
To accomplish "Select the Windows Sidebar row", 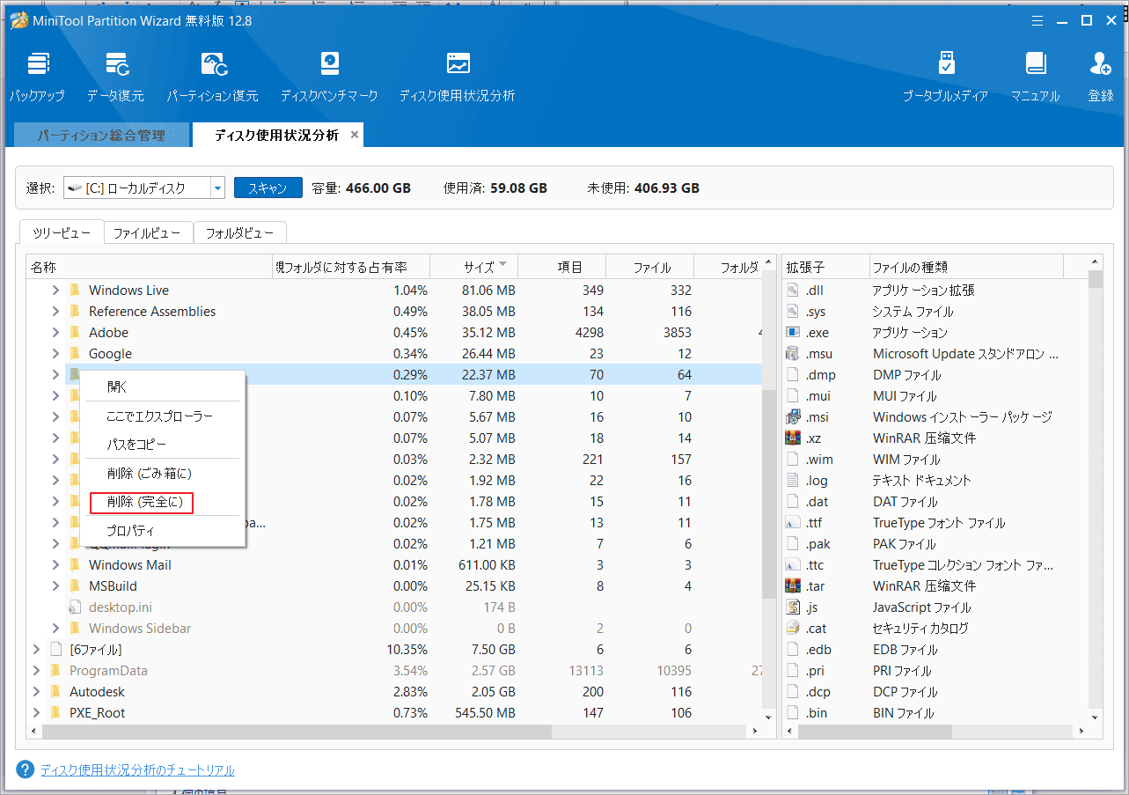I will click(394, 629).
